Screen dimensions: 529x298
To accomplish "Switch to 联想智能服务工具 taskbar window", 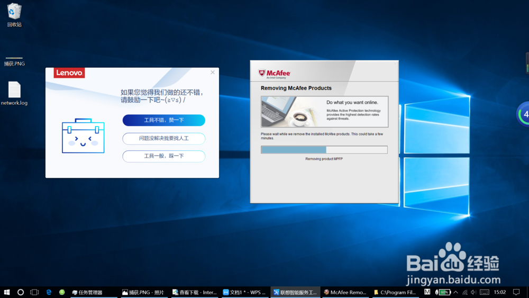I will 295,292.
